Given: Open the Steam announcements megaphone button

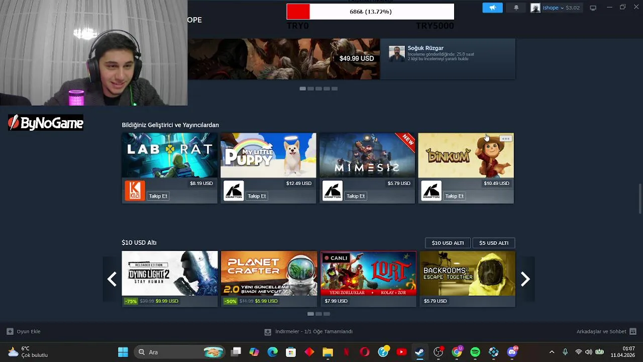Looking at the screenshot, I should pyautogui.click(x=492, y=8).
